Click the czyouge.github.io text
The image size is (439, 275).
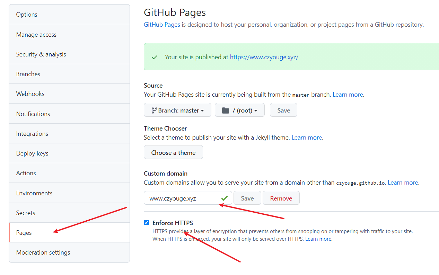(x=360, y=183)
